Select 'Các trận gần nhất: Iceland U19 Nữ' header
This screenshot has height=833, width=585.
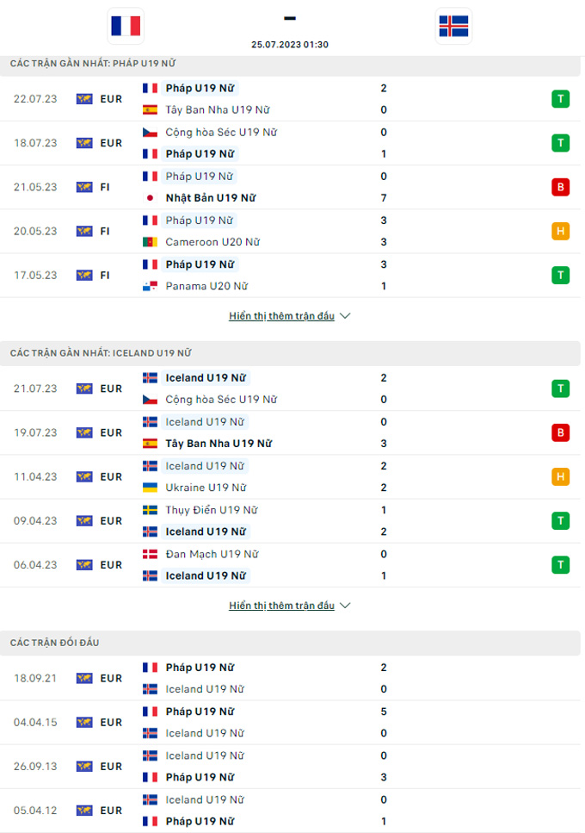pos(290,353)
